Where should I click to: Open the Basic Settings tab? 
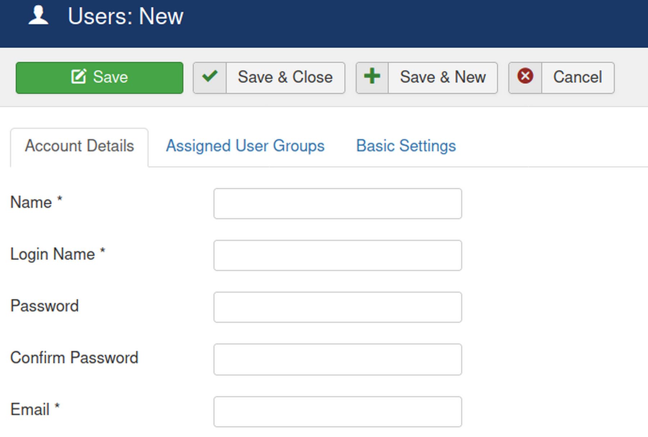[x=406, y=146]
